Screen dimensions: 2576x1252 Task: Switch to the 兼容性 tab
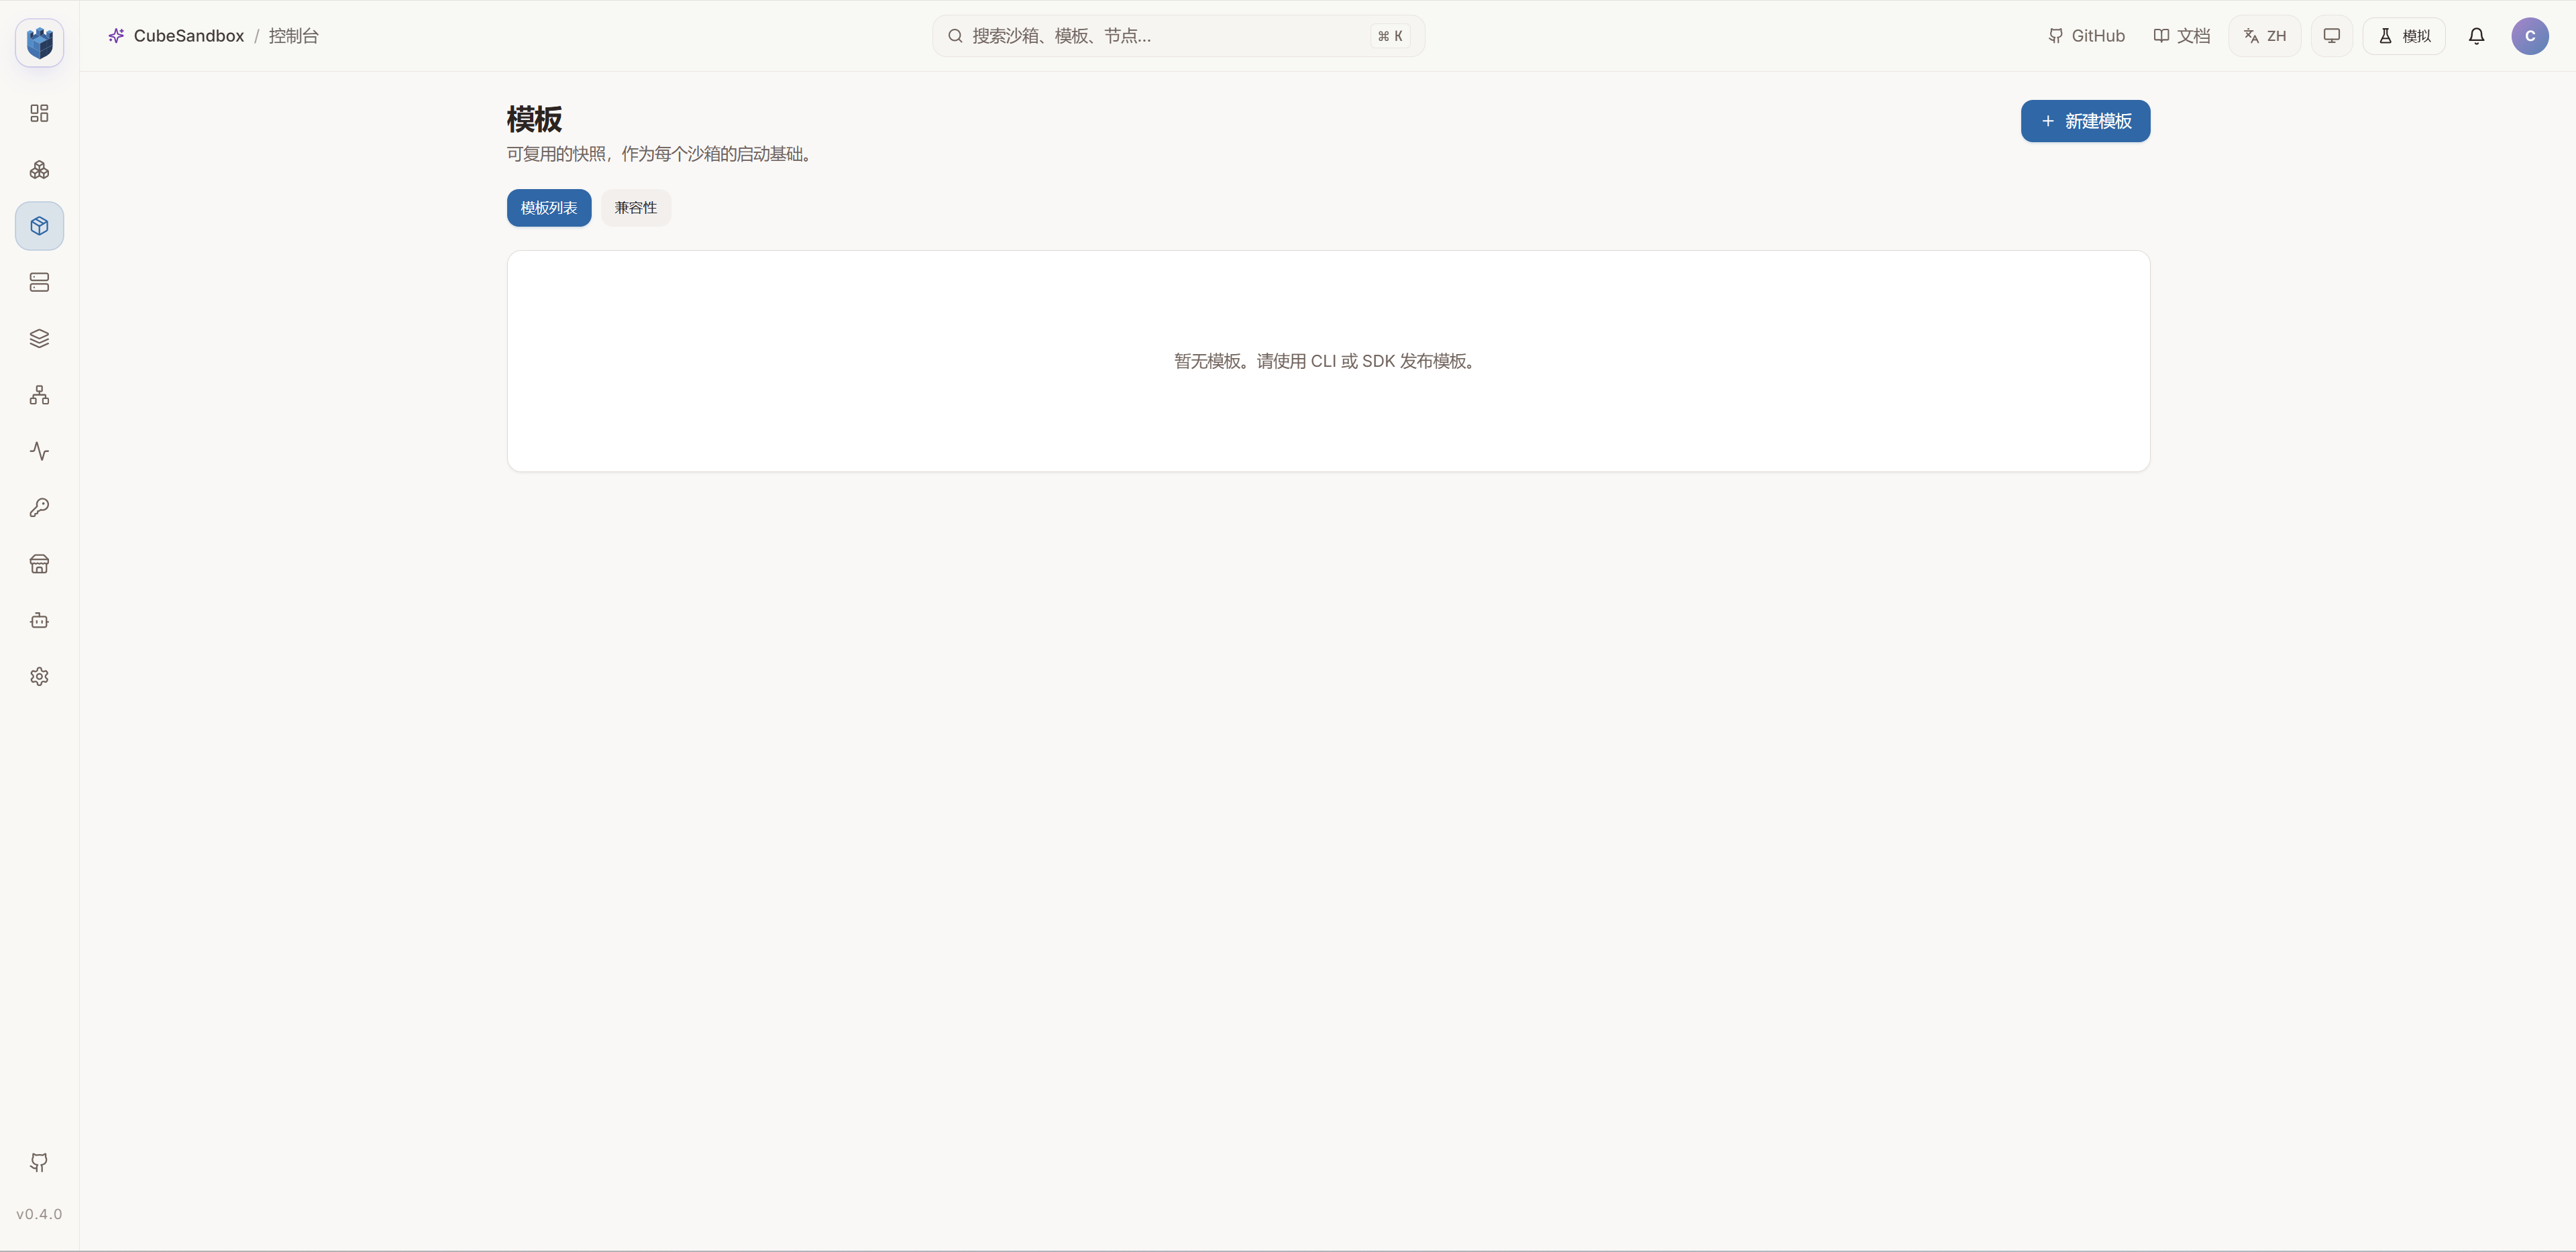636,208
